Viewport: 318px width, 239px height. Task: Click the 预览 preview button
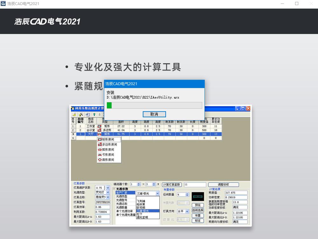coord(198,205)
